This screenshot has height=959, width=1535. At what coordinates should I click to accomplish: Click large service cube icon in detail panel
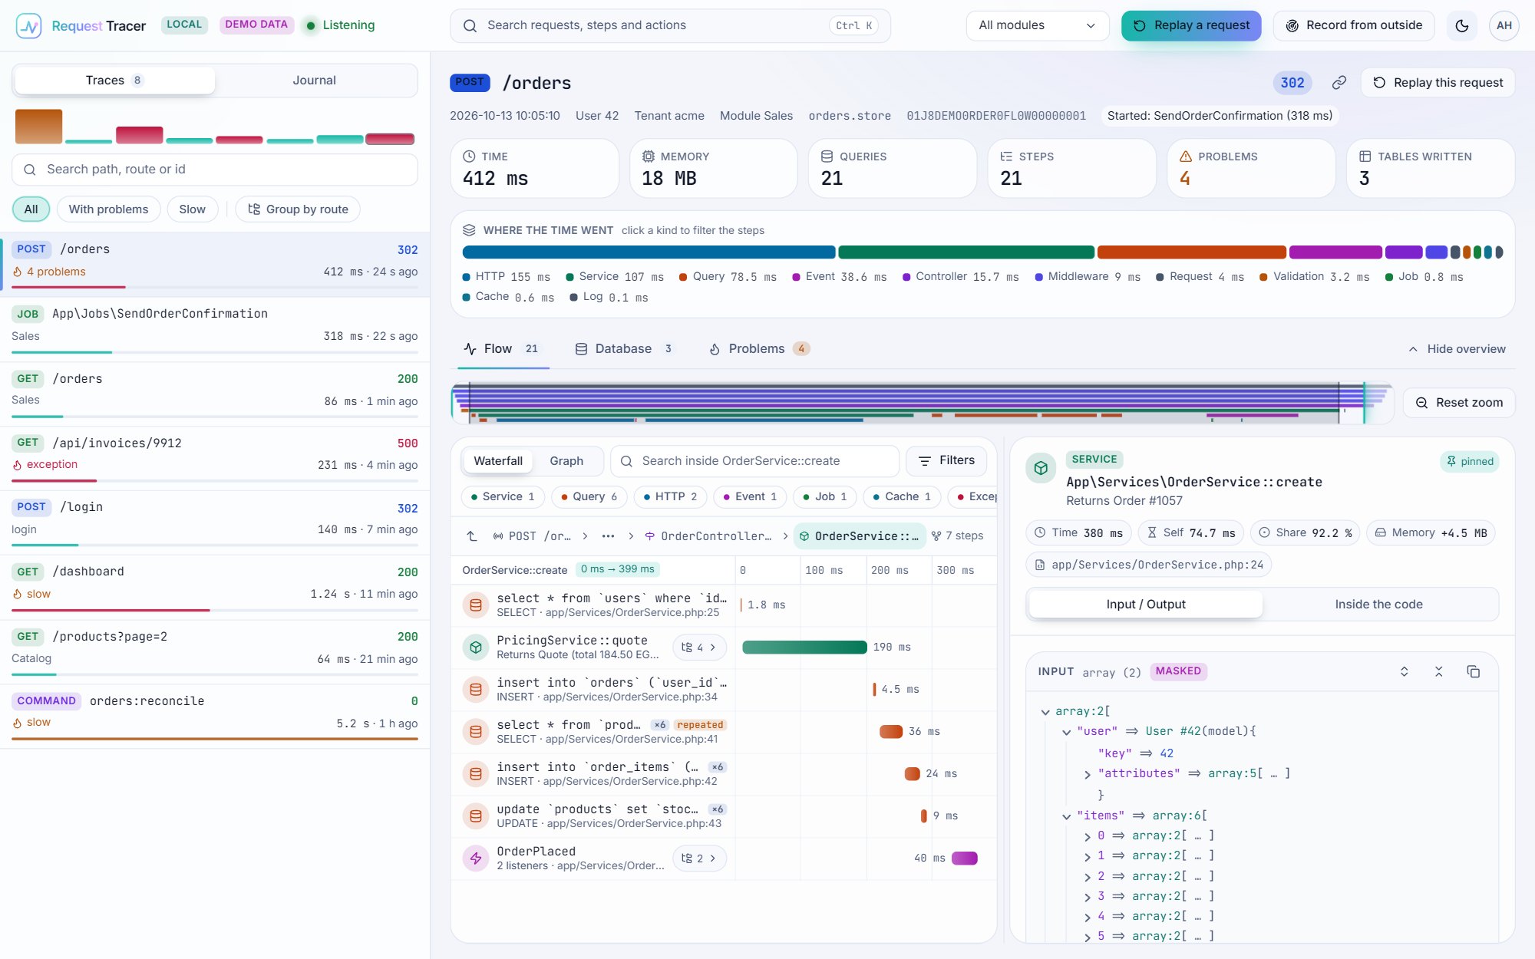[x=1041, y=468]
